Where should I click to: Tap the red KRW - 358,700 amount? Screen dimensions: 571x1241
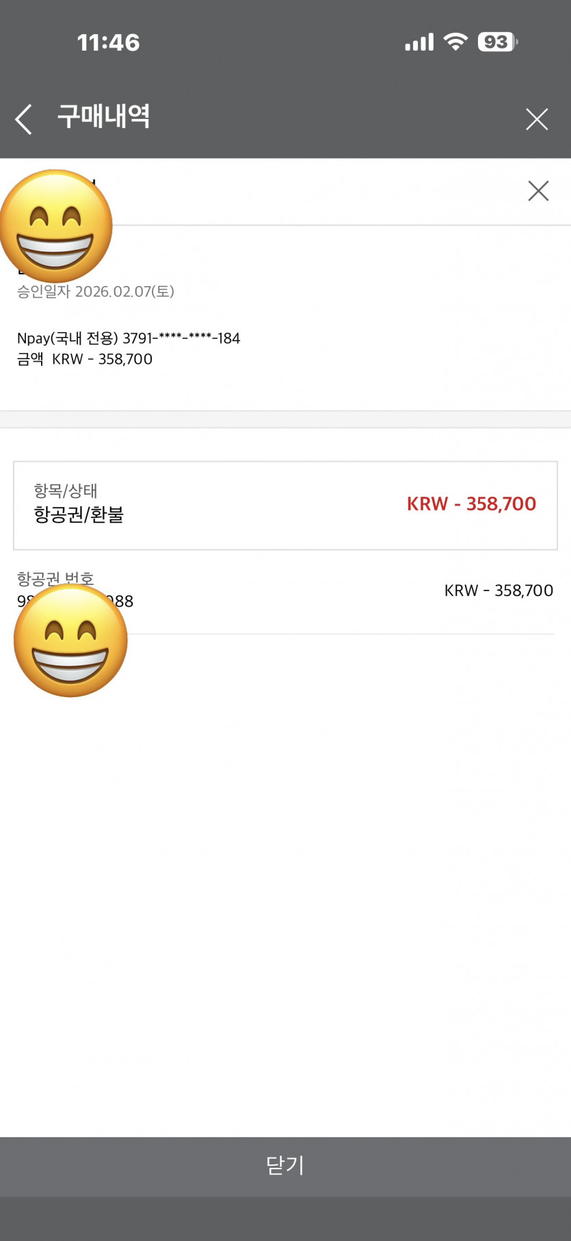point(471,504)
